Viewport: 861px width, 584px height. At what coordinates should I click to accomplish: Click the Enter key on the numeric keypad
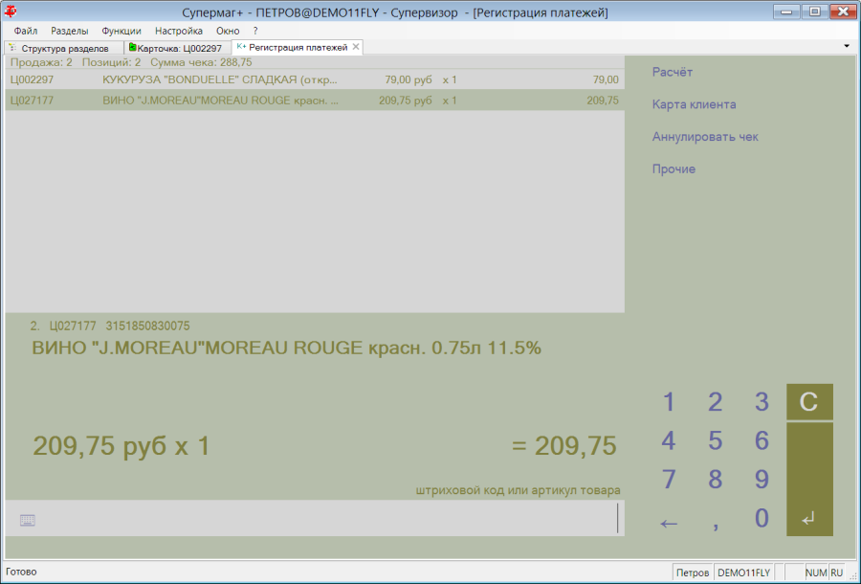[x=809, y=479]
